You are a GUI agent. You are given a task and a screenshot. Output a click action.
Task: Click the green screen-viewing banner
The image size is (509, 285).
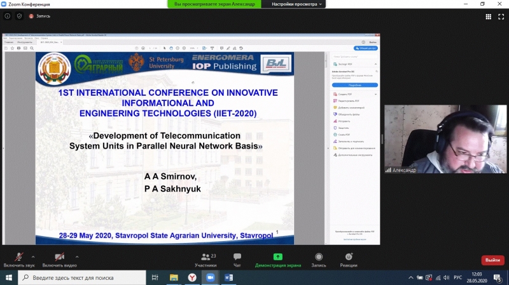(x=214, y=4)
